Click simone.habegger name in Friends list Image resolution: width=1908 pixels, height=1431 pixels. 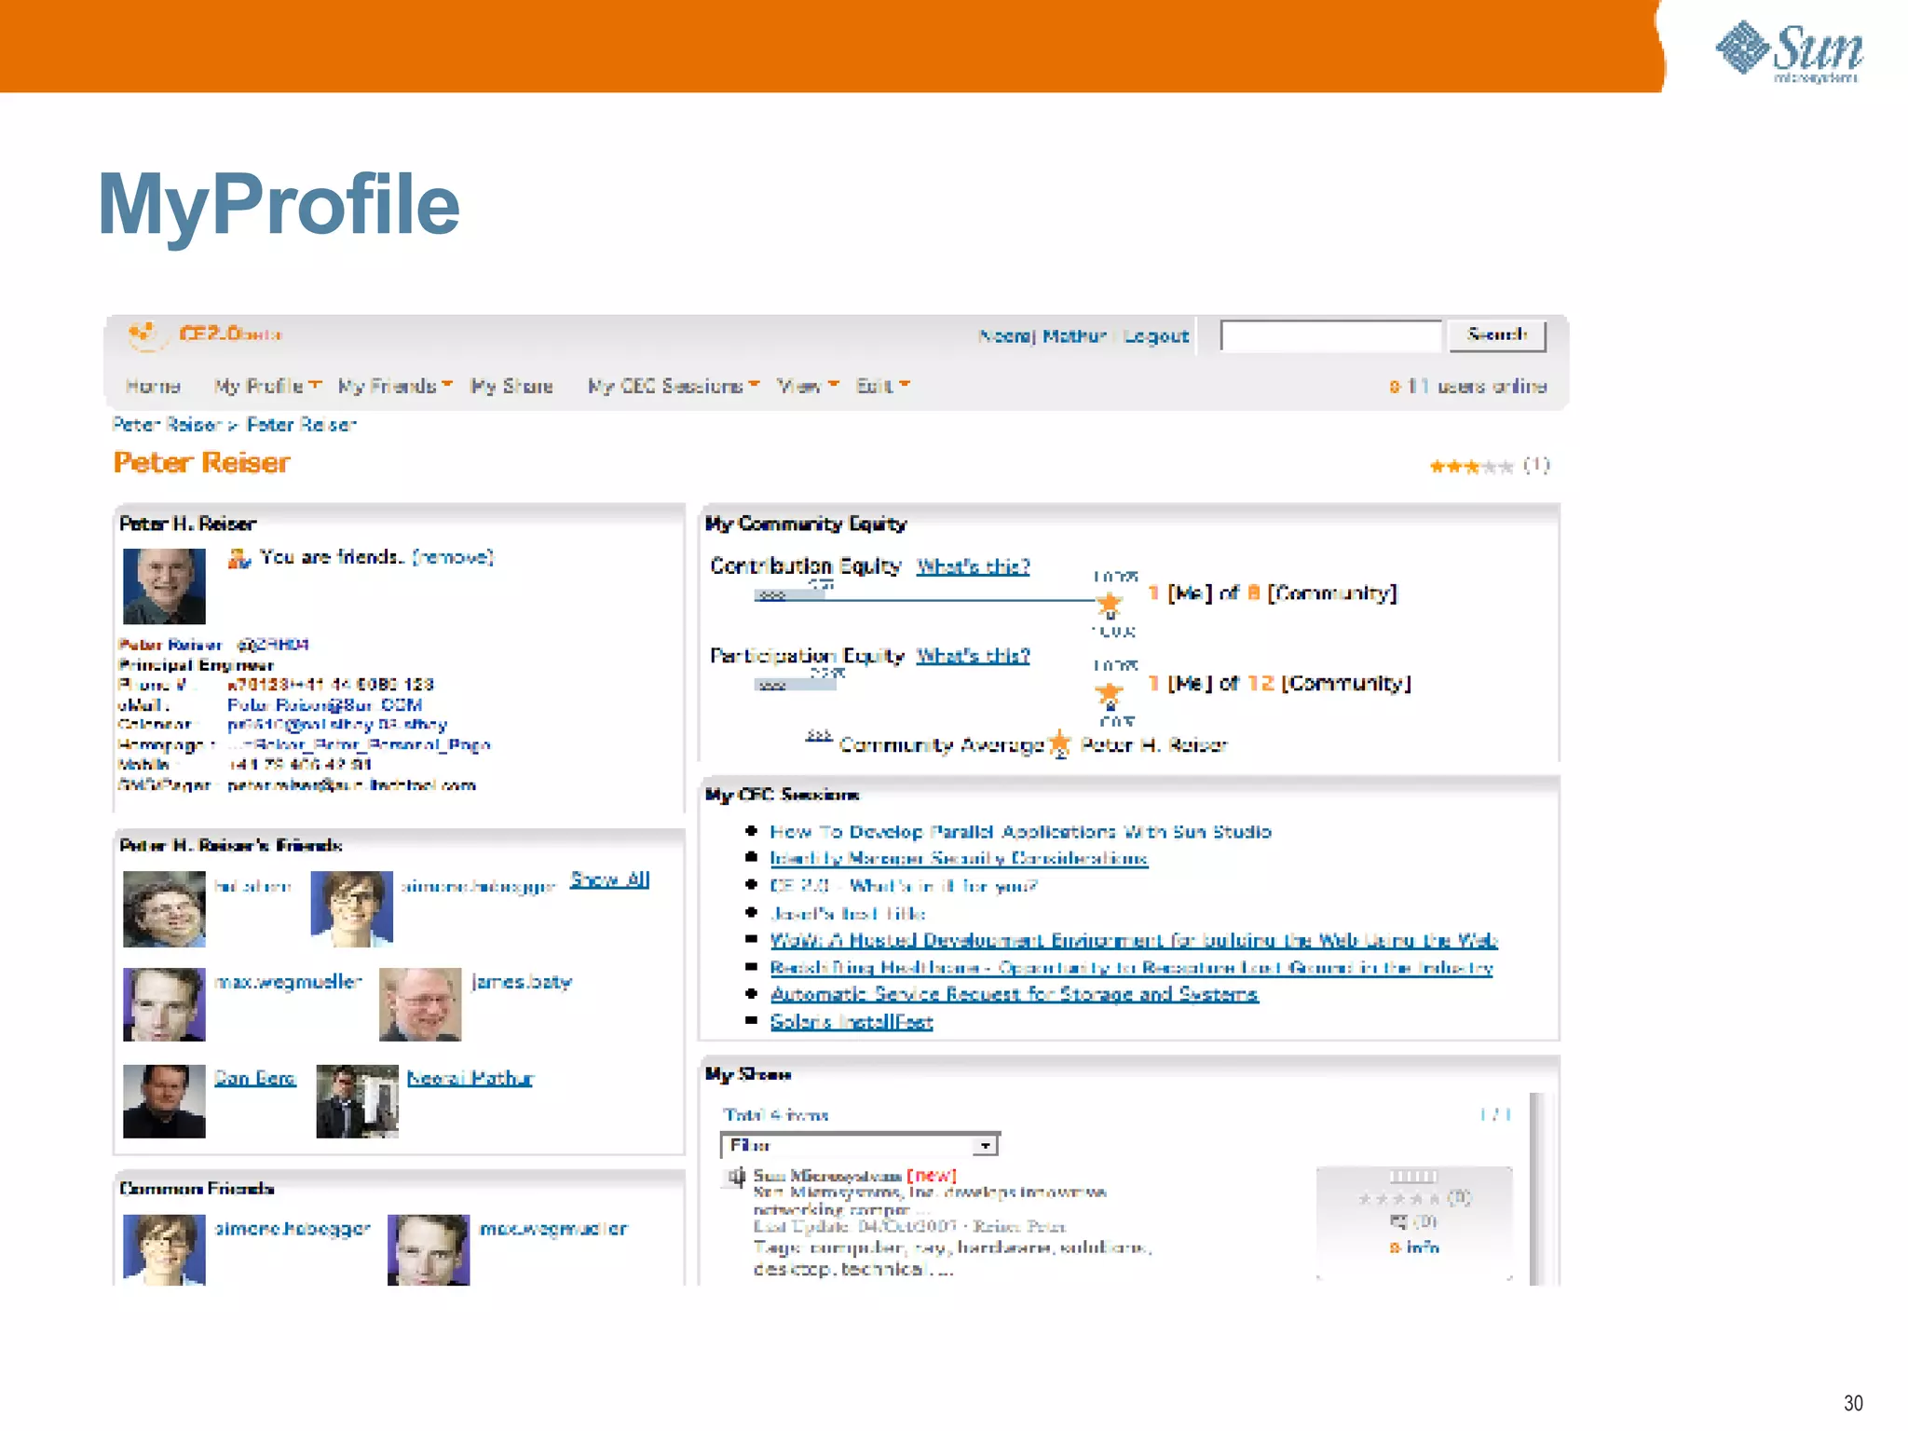[478, 886]
